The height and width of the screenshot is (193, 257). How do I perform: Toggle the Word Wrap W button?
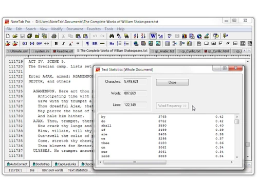coord(153,36)
